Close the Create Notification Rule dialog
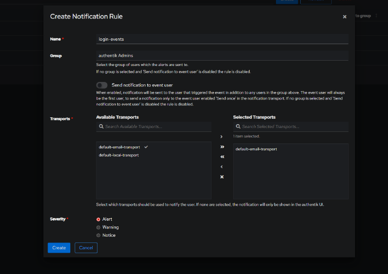388x274 pixels. [344, 17]
